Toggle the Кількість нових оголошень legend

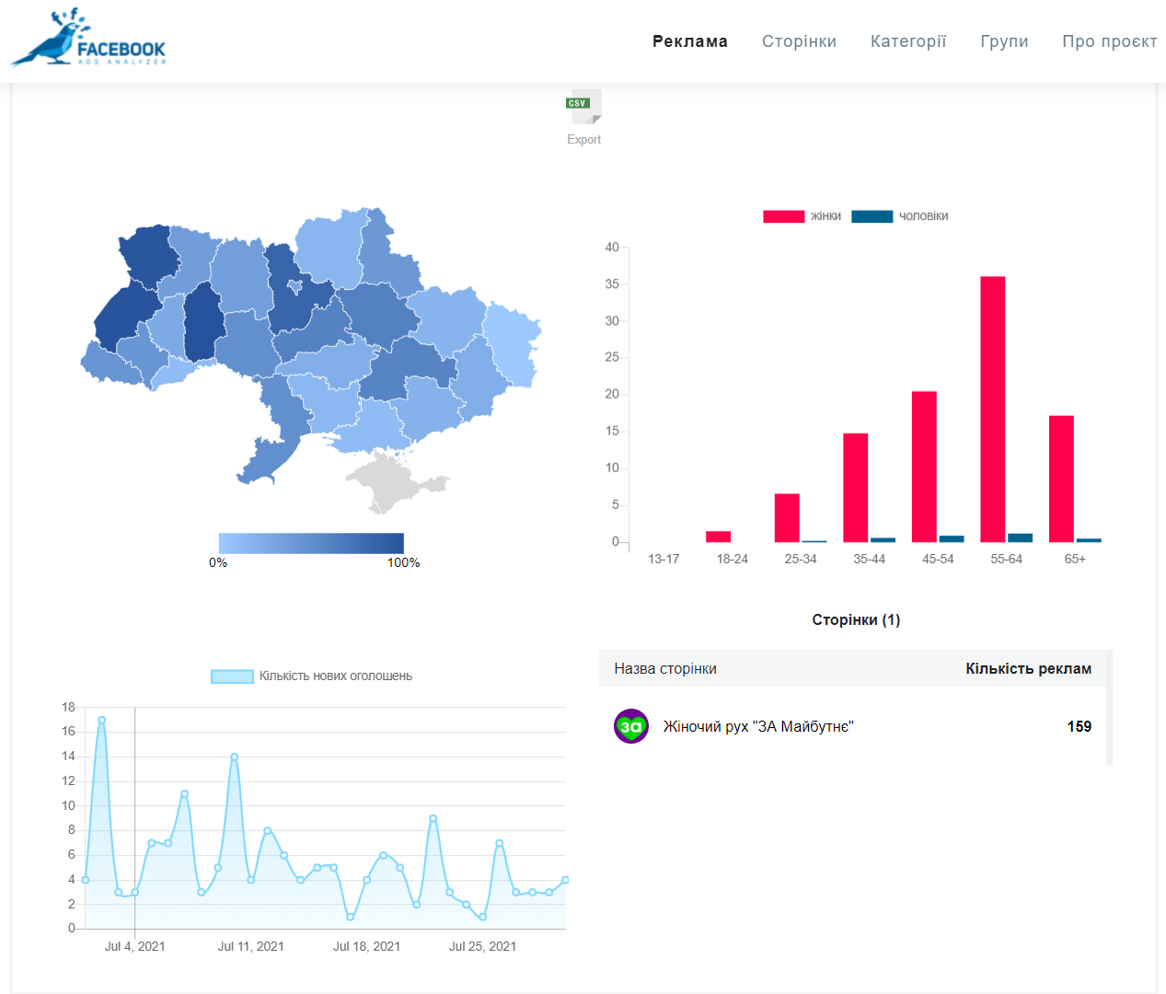coord(312,676)
